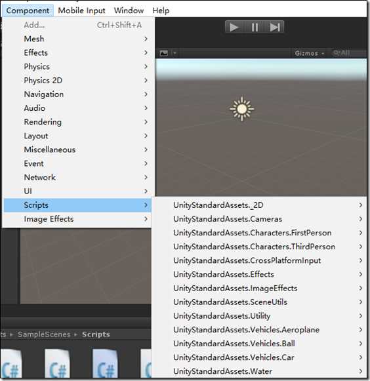Expand the Layout submenu
Image resolution: width=370 pixels, height=381 pixels.
click(77, 136)
